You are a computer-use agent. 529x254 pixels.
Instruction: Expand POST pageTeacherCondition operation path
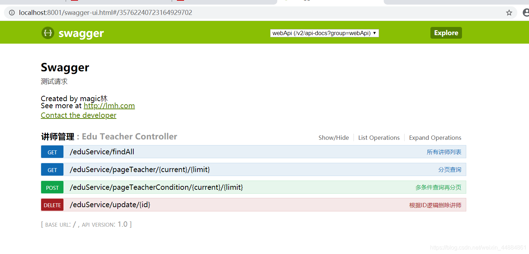156,187
